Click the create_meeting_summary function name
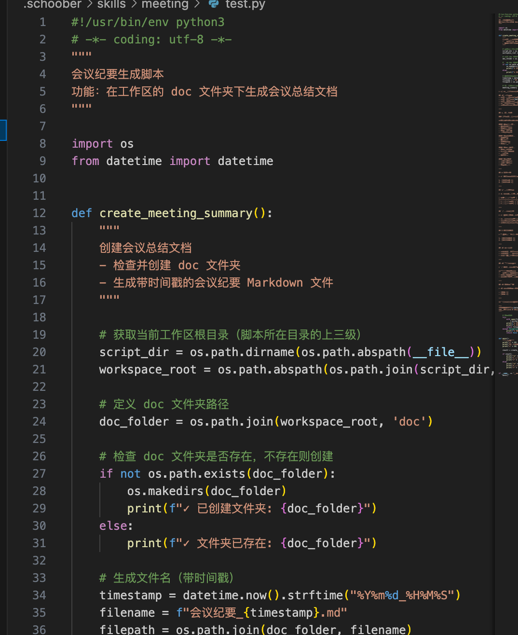Screen dimensions: 518x635 point(176,213)
